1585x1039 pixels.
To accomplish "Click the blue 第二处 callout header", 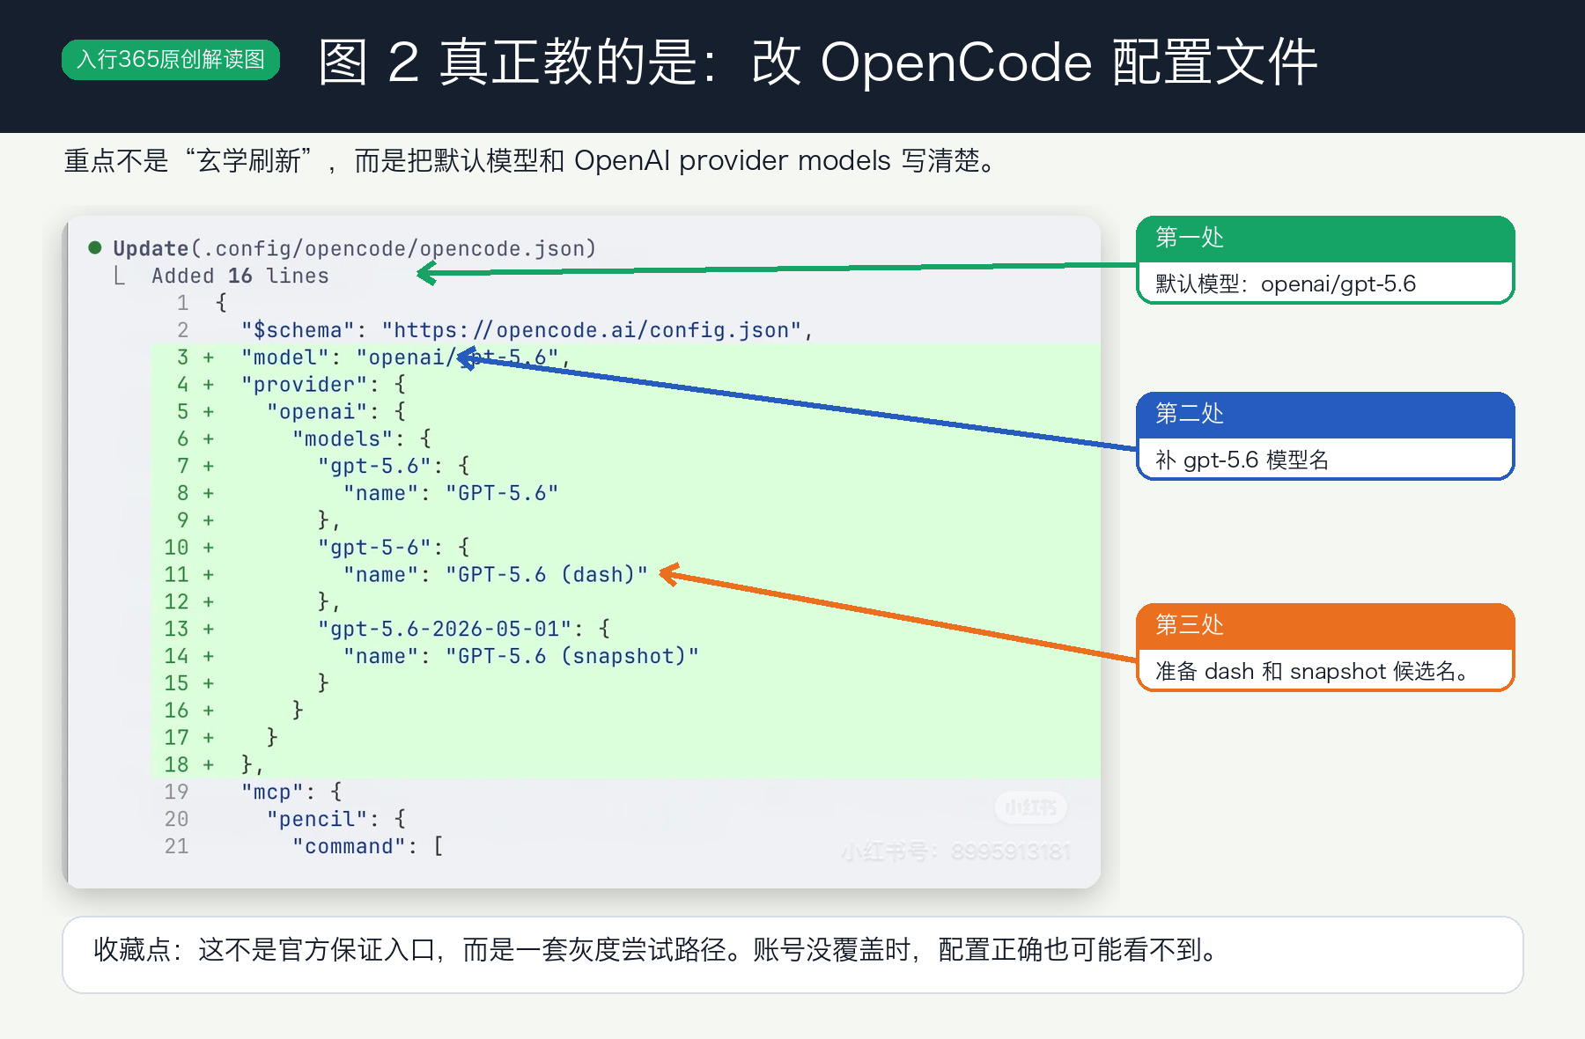I will (x=1325, y=415).
